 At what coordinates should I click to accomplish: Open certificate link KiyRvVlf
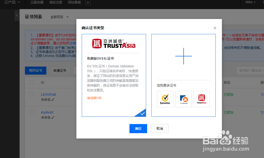click(x=47, y=113)
